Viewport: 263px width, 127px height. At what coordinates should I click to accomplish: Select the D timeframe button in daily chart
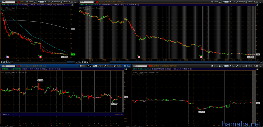click(42, 2)
